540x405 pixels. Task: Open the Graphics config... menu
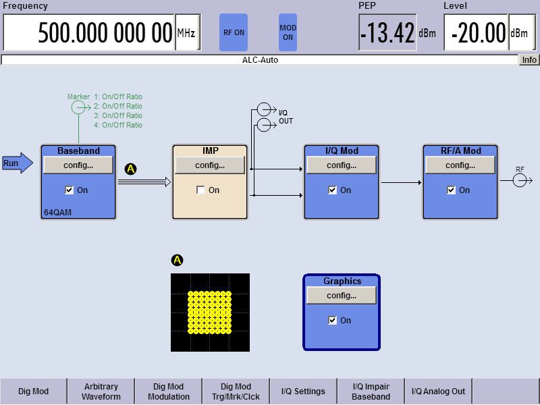pos(342,296)
